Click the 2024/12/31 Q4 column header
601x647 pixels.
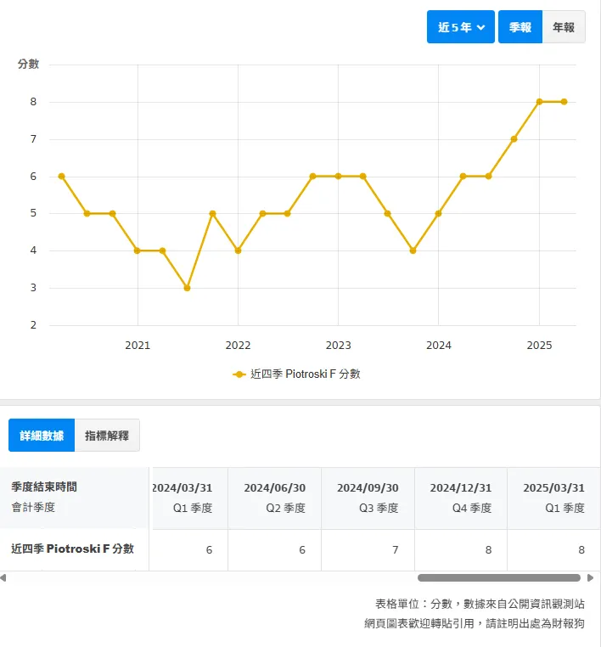tap(461, 498)
